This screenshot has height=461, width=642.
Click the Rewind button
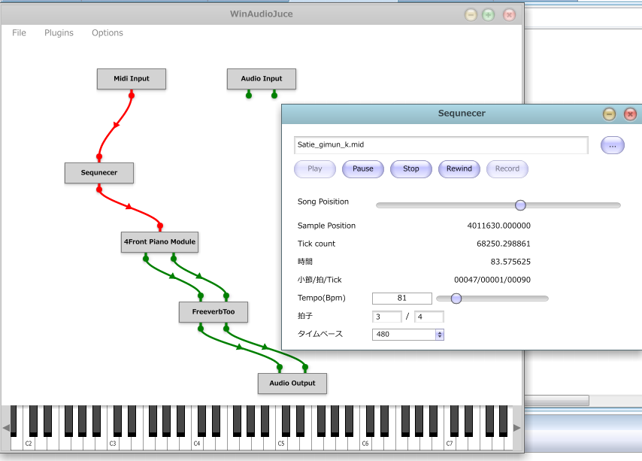pyautogui.click(x=459, y=169)
